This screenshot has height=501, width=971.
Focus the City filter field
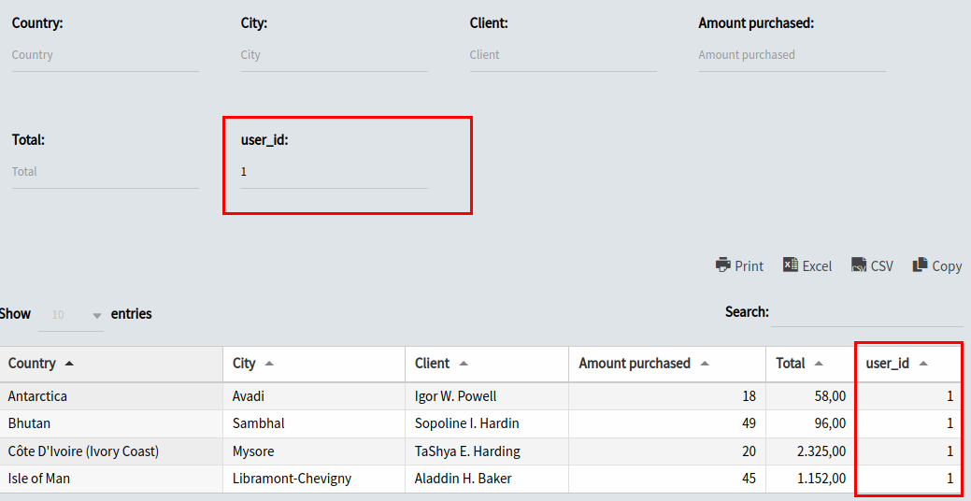pyautogui.click(x=335, y=55)
